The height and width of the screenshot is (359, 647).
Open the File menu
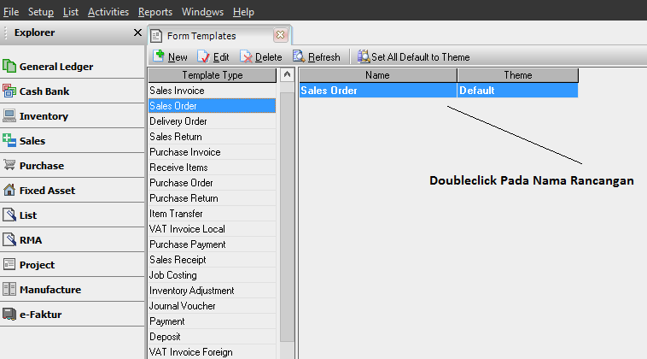click(11, 12)
